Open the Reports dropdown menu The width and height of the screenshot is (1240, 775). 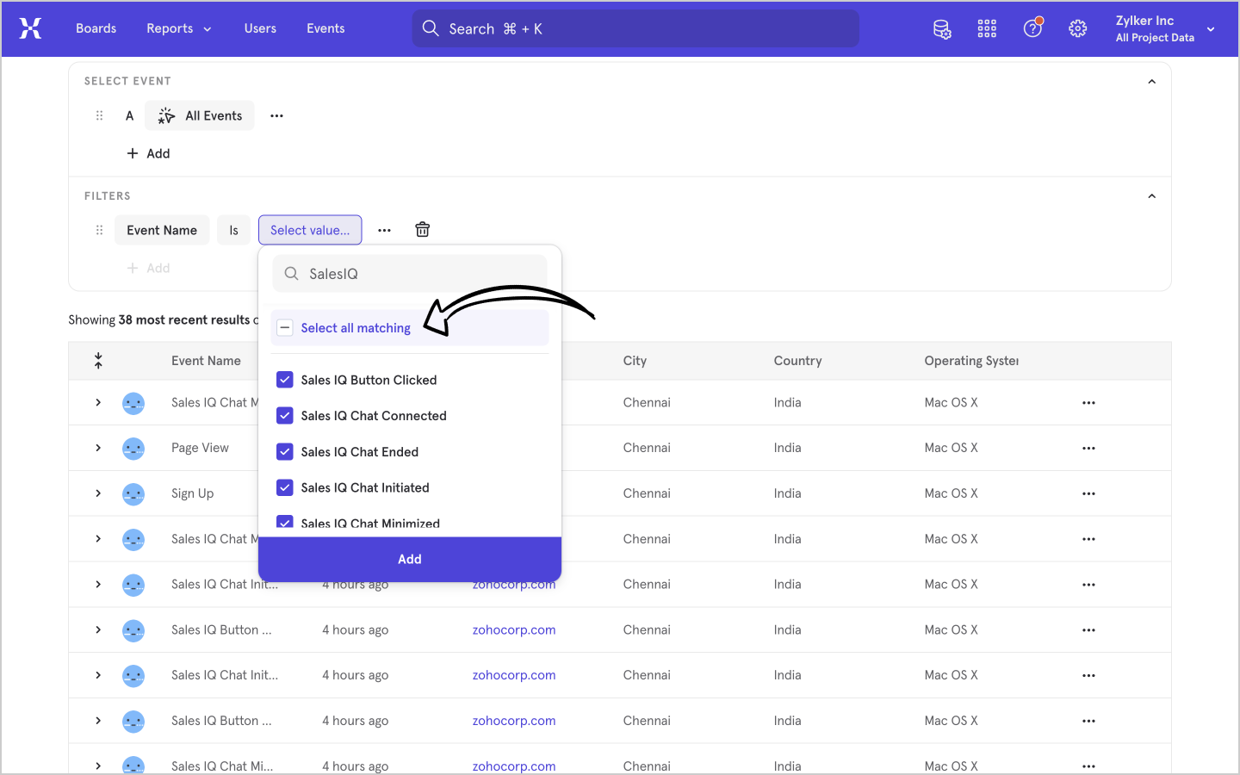pyautogui.click(x=179, y=28)
